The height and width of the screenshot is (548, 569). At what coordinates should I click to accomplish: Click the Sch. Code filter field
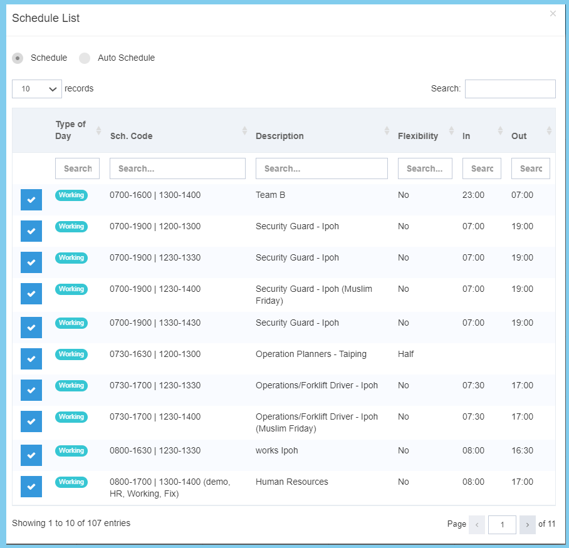point(177,168)
